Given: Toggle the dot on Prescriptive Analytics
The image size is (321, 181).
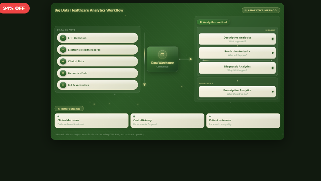Looking at the screenshot, I should click(x=273, y=92).
